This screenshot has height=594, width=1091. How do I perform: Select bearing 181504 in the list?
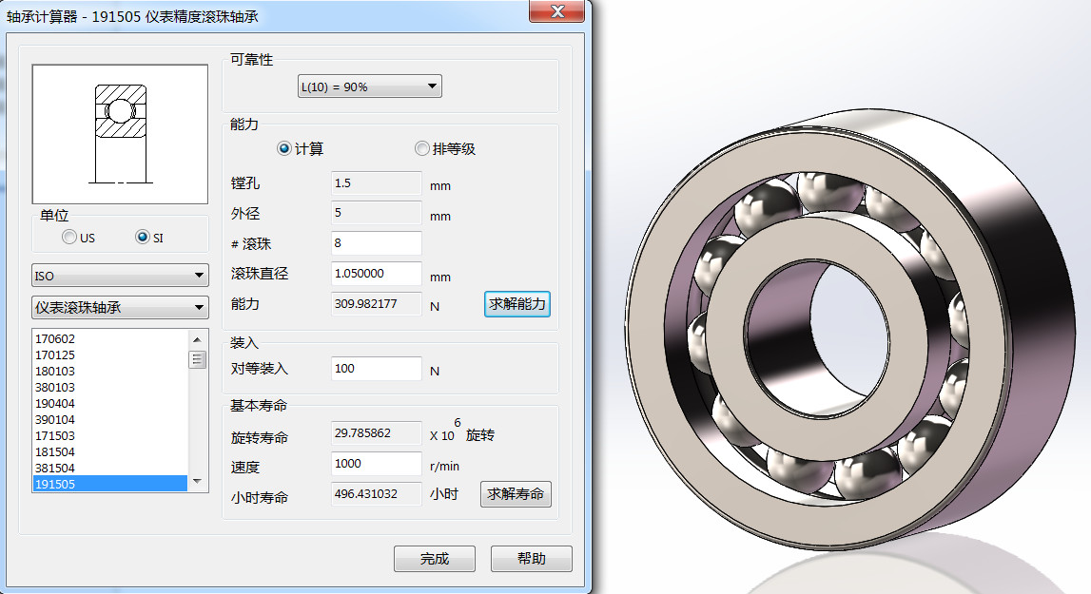click(110, 451)
